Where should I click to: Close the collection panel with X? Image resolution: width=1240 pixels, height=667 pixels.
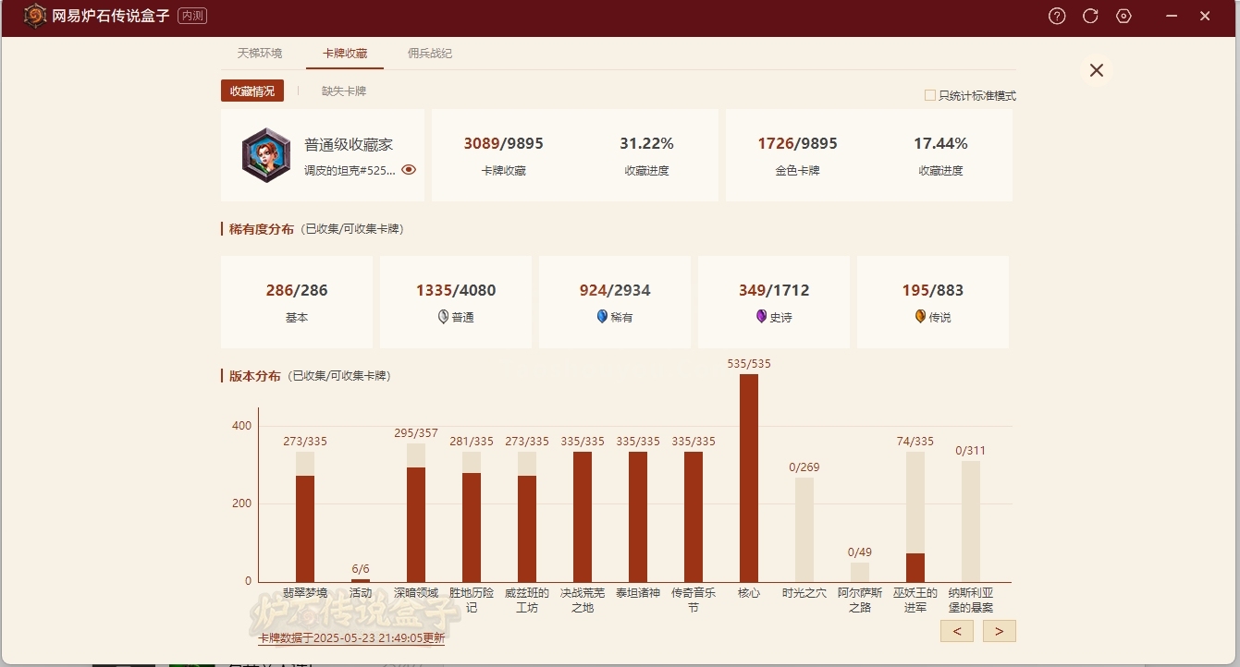1097,70
